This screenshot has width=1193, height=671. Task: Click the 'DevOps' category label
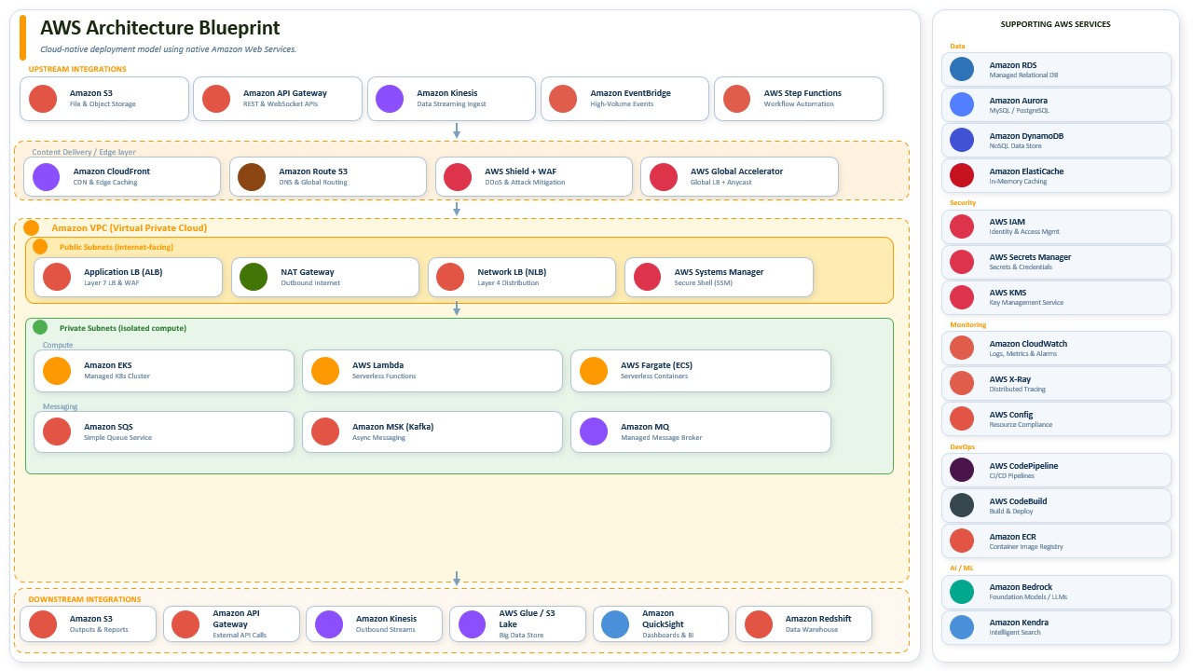963,446
